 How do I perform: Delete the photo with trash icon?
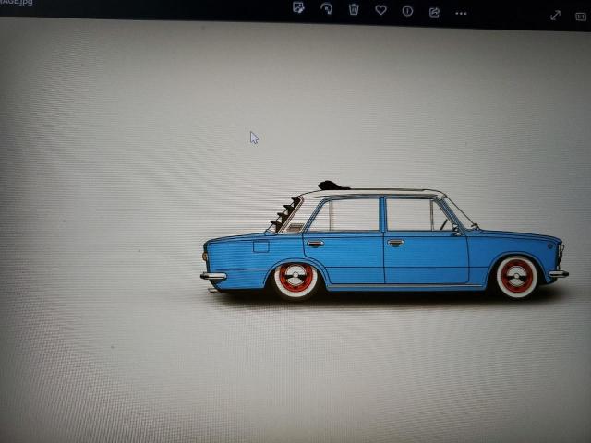pos(353,9)
